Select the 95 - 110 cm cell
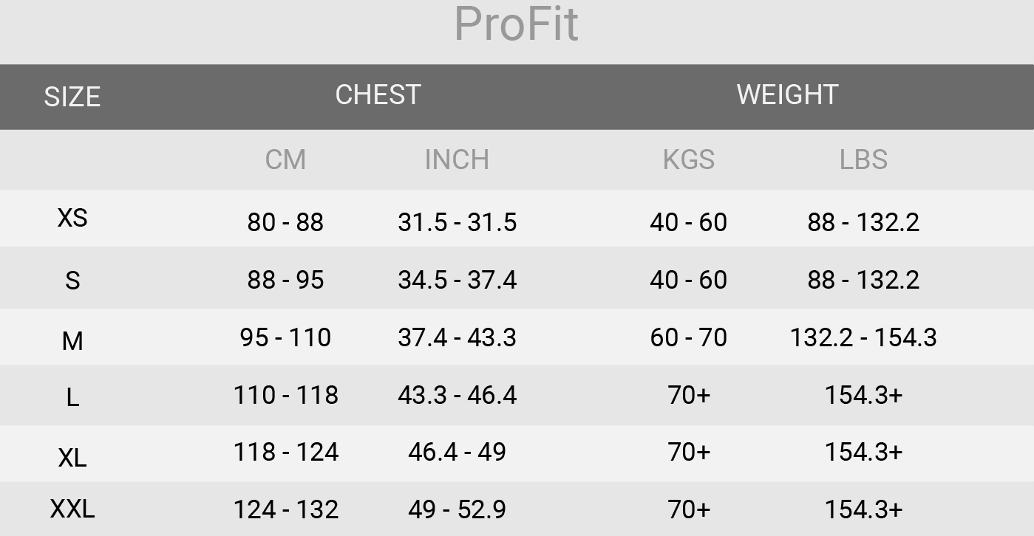This screenshot has height=536, width=1034. click(x=285, y=337)
